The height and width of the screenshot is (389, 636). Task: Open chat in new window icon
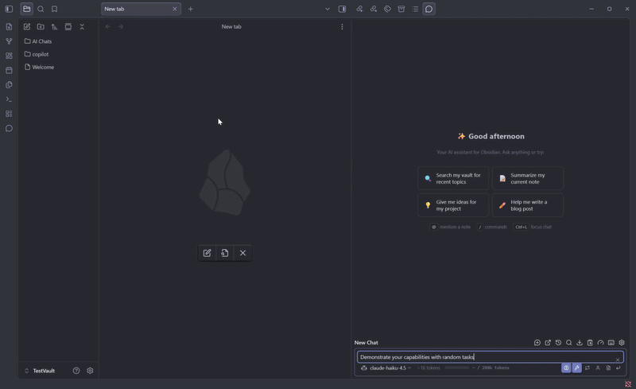(x=548, y=343)
